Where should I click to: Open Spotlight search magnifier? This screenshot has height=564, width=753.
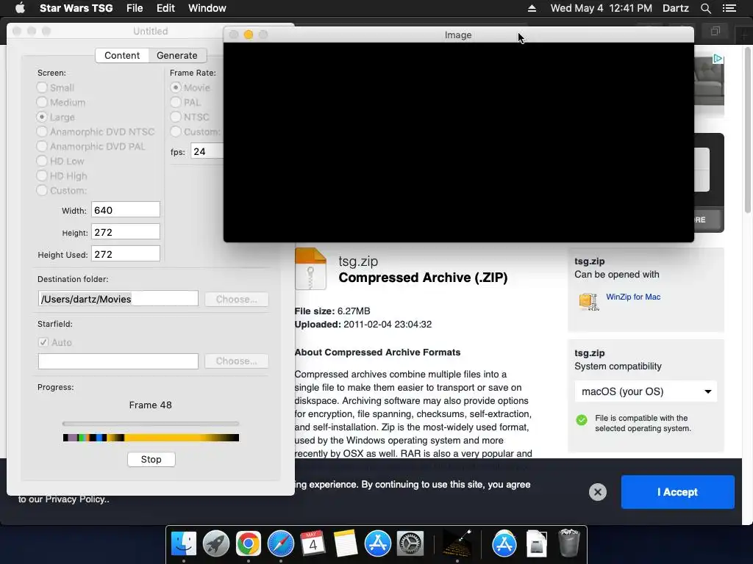705,8
